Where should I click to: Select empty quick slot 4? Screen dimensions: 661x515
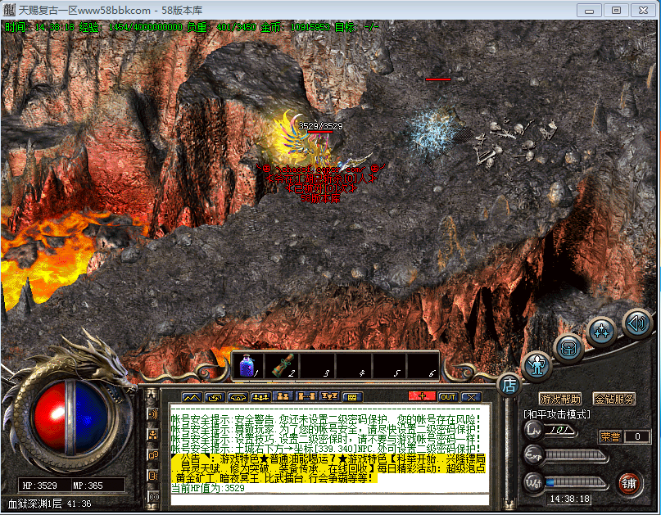pyautogui.click(x=353, y=365)
